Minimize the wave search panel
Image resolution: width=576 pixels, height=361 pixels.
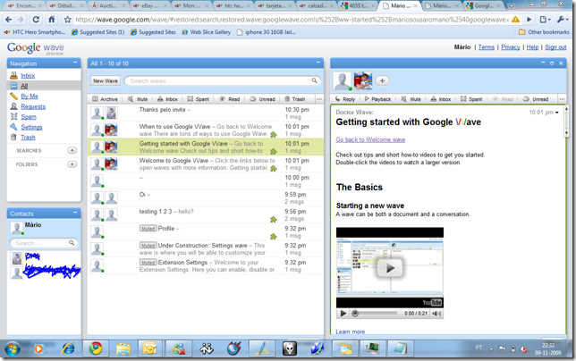(318, 63)
